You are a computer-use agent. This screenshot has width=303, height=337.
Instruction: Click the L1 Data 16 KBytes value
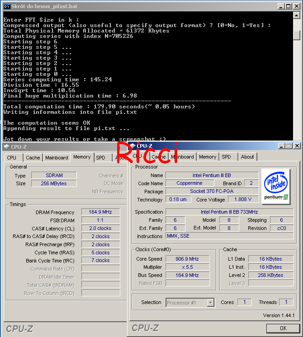click(x=271, y=259)
